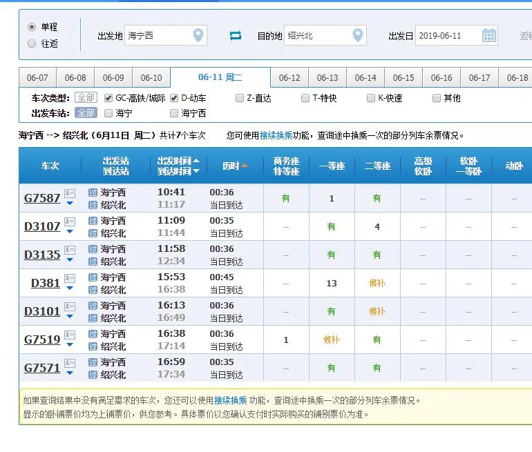Sort by 出发时间 ascending arrow
Viewport: 532px width, 452px height.
196,161
